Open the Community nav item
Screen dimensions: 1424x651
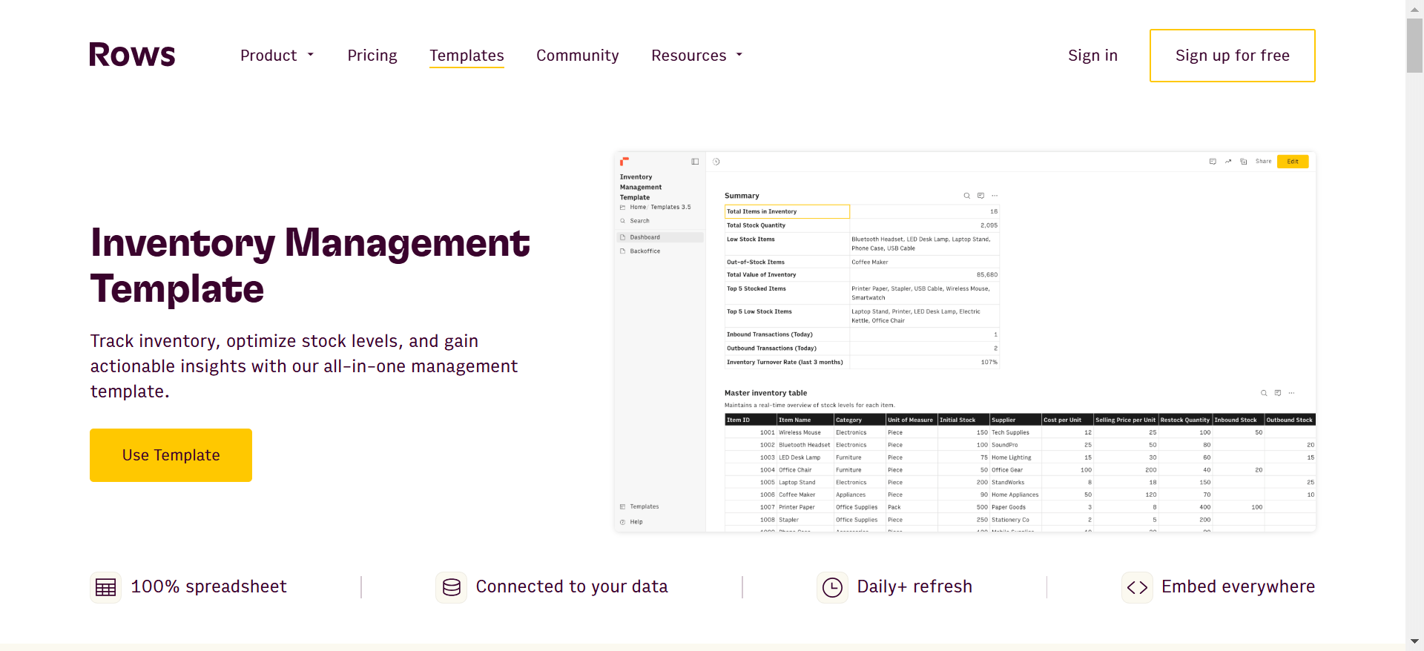(x=577, y=56)
